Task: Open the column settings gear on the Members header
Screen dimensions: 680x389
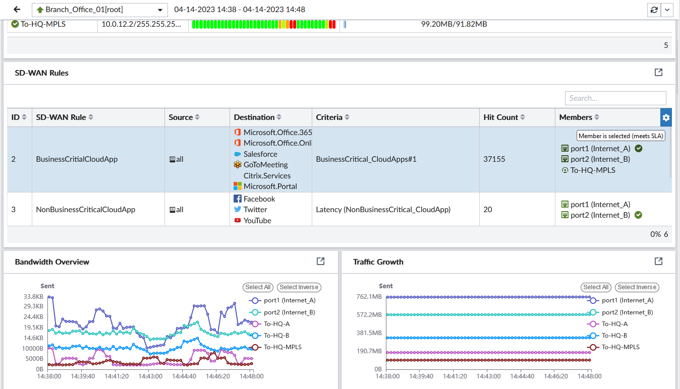Action: point(666,117)
